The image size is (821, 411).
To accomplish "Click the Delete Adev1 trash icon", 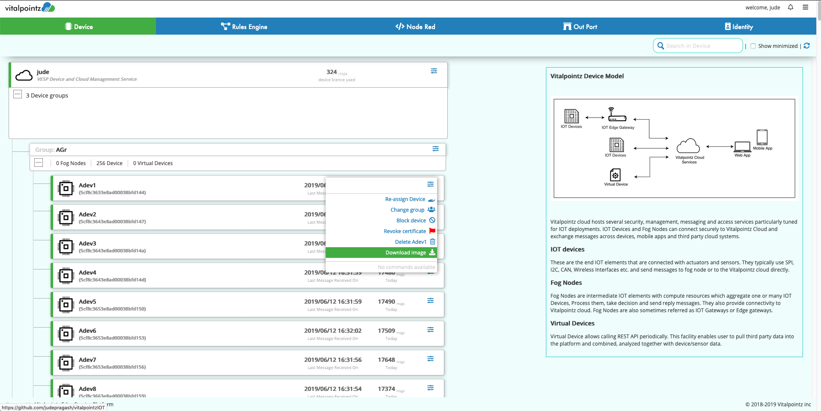I will tap(432, 242).
